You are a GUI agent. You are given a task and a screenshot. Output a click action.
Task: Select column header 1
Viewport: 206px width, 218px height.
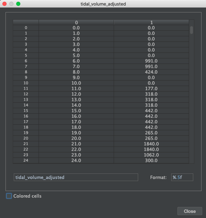151,22
